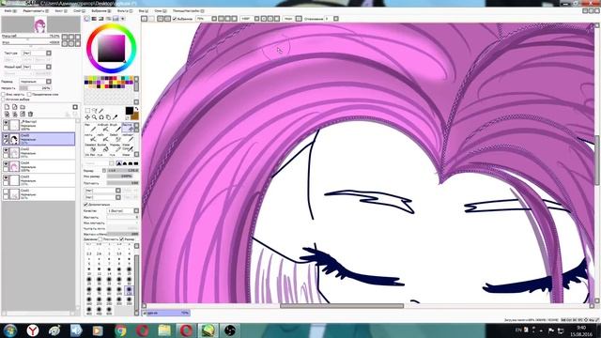601x338 pixels.
Task: Show the bottom Слой1 layer
Action: click(6, 192)
